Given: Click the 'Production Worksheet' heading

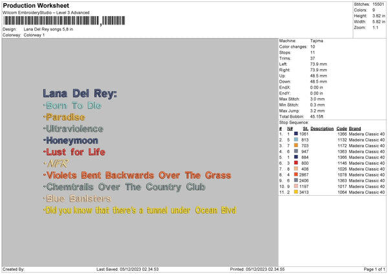Looking at the screenshot, I should [36, 5].
